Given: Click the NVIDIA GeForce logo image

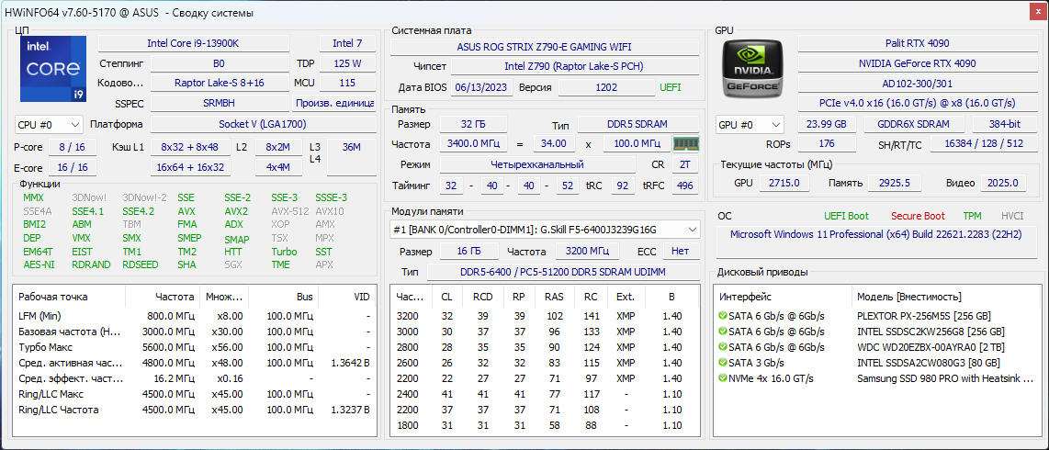Looking at the screenshot, I should pyautogui.click(x=752, y=69).
